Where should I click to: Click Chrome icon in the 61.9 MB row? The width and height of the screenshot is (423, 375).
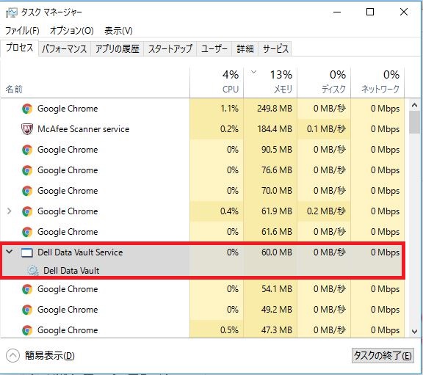coord(27,211)
